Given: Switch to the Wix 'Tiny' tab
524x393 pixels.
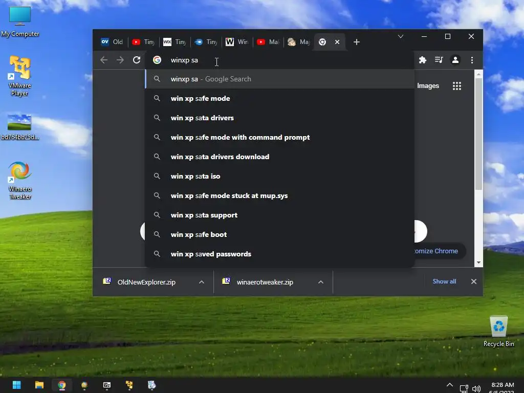Looking at the screenshot, I should (x=175, y=42).
